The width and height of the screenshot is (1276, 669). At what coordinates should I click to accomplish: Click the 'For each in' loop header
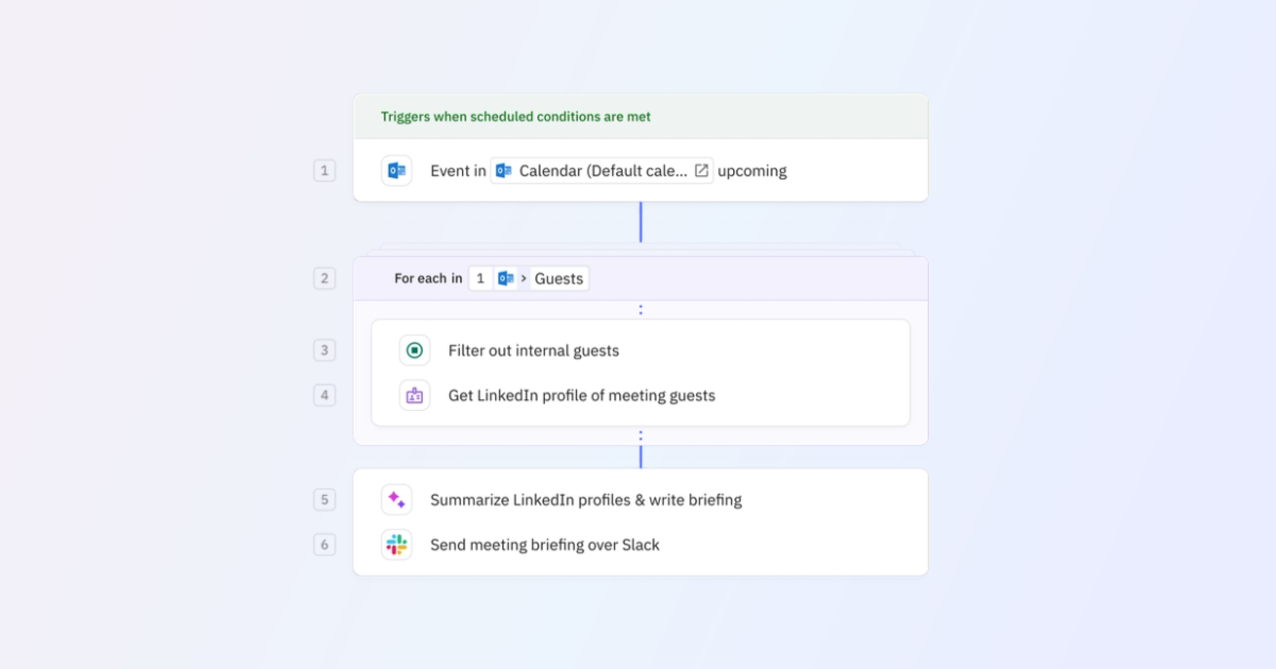[x=428, y=278]
